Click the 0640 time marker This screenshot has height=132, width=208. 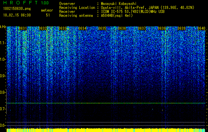click(x=201, y=28)
